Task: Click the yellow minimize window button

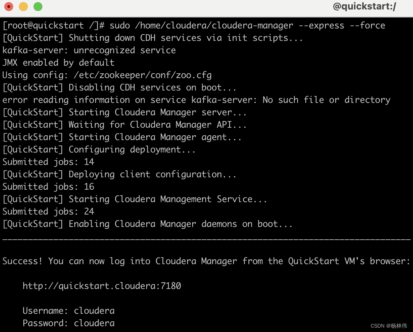Action: coord(23,6)
